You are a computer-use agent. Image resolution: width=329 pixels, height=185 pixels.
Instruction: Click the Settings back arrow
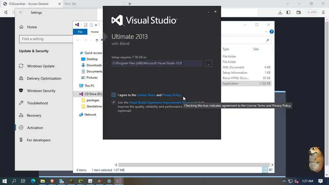pos(21,12)
